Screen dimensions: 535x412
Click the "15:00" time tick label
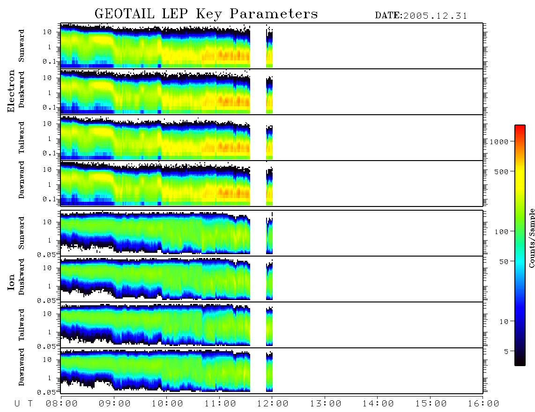(431, 404)
